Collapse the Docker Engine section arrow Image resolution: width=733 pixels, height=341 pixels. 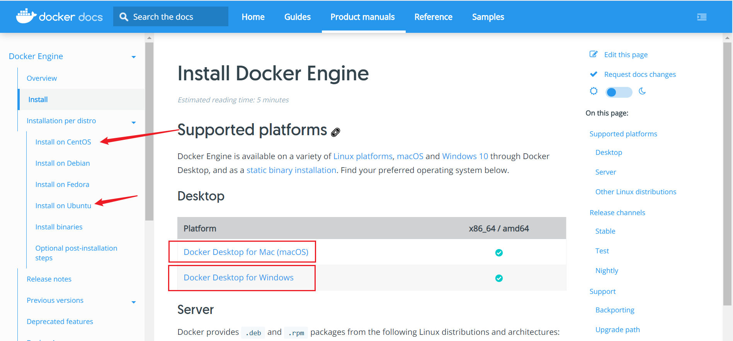[x=134, y=57]
